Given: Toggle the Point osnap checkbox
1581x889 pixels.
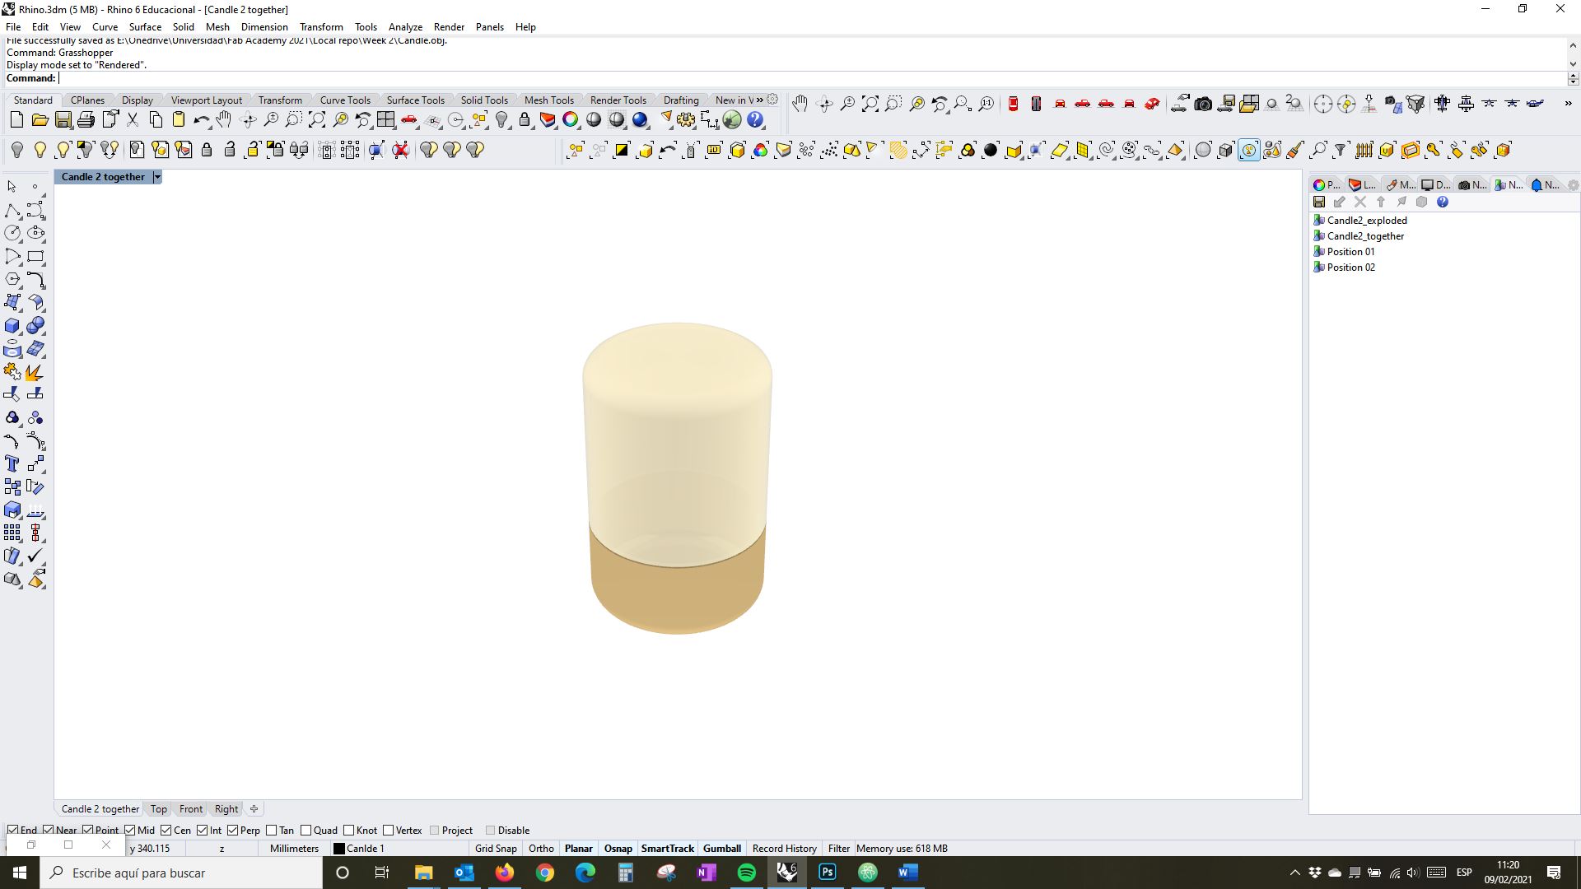Looking at the screenshot, I should 87,830.
